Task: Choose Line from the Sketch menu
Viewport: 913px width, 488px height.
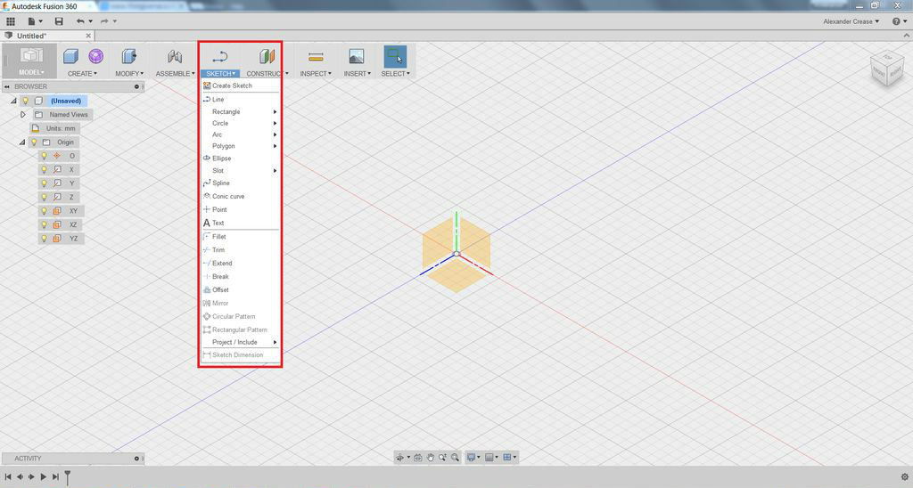Action: [240, 100]
